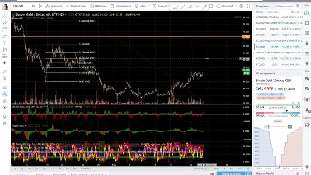Select the YTD time range
The width and height of the screenshot is (311, 175).
coord(52,169)
